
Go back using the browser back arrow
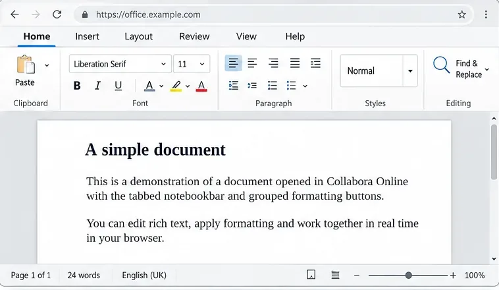click(x=14, y=14)
